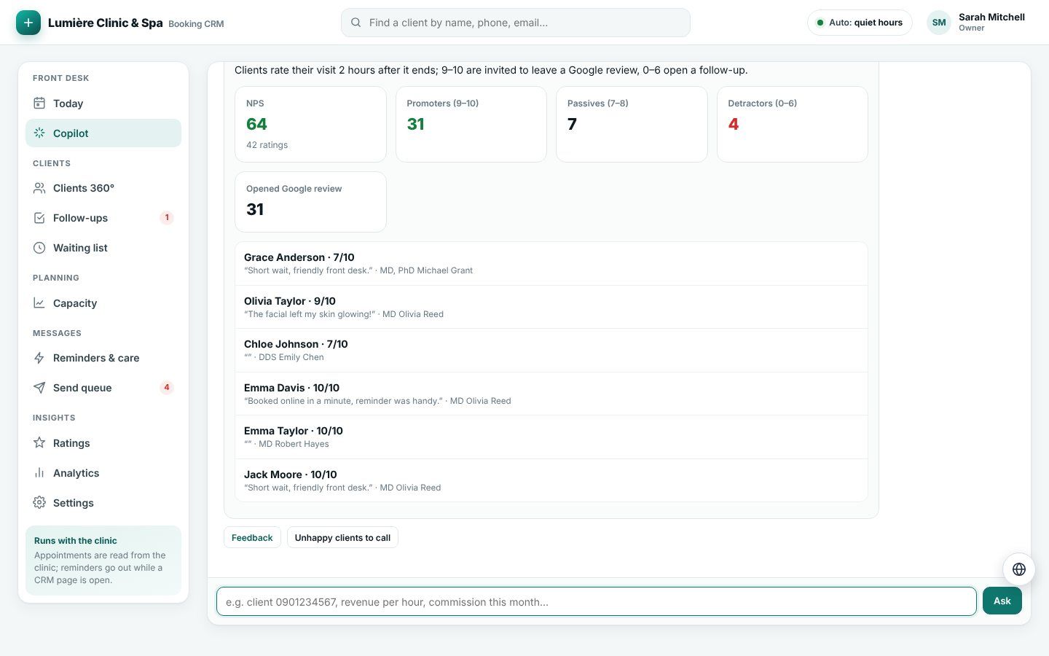
Task: Click the Detractors (0–6) card
Action: click(x=793, y=125)
